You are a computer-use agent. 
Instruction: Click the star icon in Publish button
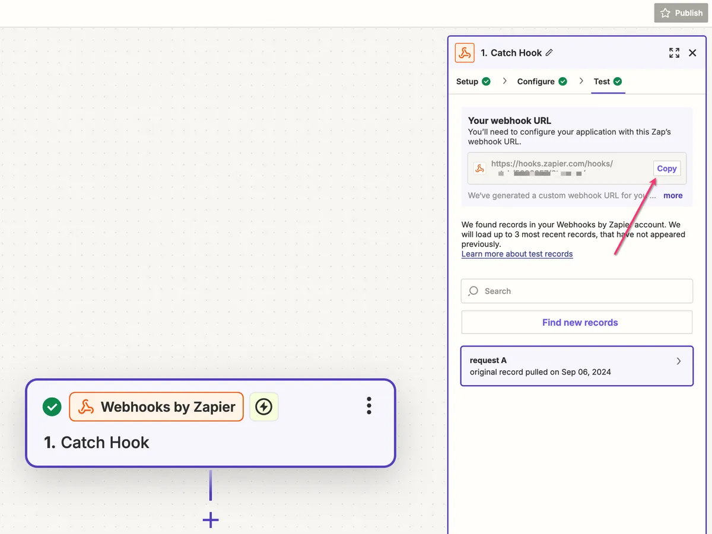pyautogui.click(x=665, y=13)
